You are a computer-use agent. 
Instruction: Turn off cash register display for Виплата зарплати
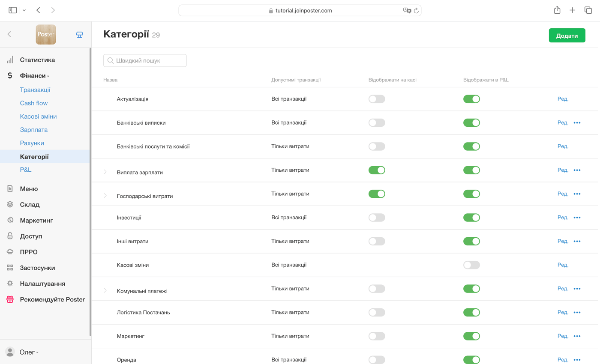(377, 170)
